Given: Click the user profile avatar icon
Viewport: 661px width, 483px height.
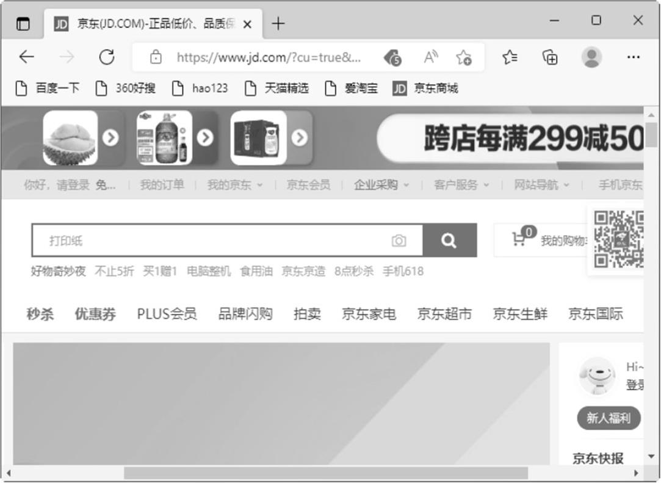Looking at the screenshot, I should coord(591,57).
